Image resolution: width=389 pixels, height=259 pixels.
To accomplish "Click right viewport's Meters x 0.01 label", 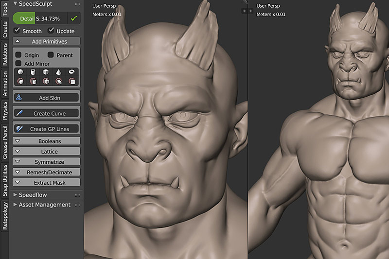I will [x=271, y=15].
